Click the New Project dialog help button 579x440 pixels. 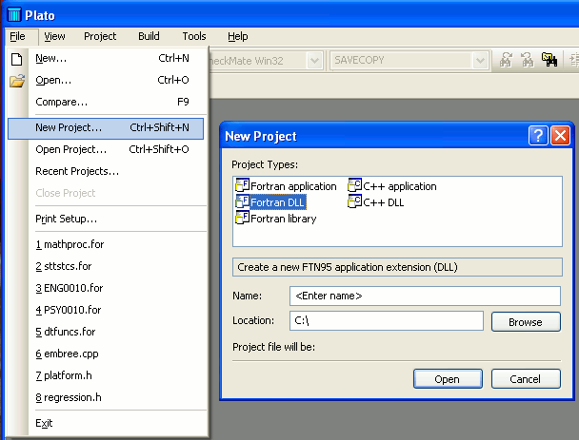(x=538, y=136)
